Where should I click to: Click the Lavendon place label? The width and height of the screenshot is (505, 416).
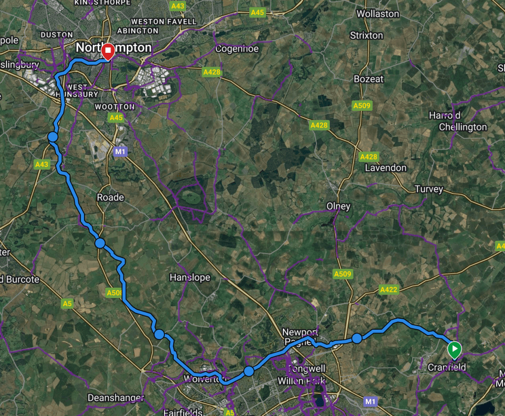click(x=386, y=168)
